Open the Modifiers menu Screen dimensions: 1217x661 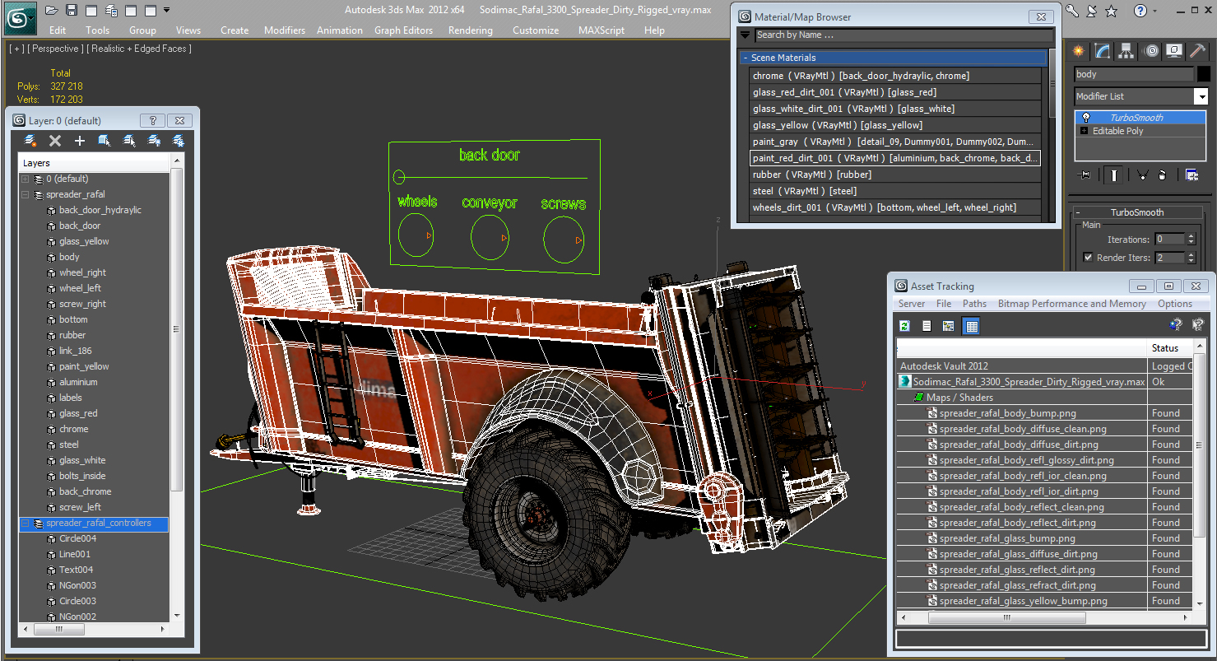(x=285, y=30)
